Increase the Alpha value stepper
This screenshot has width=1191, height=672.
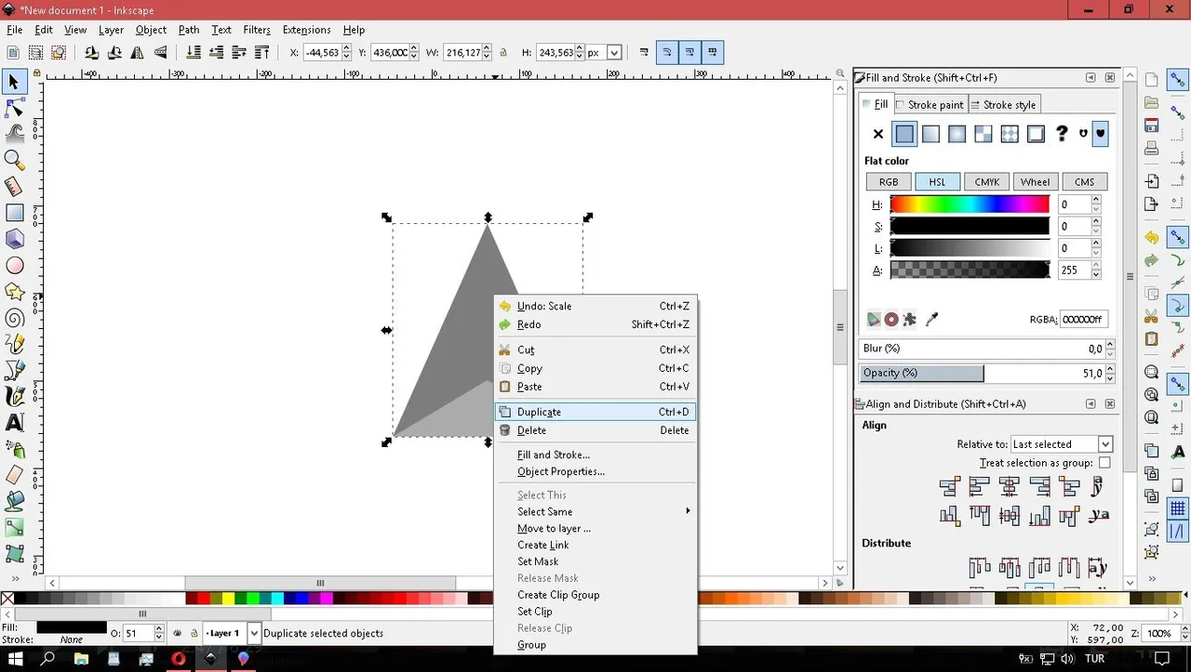[x=1096, y=266]
